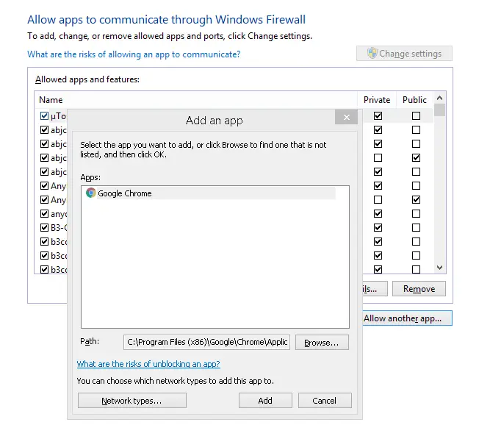
Task: Toggle Private checkbox in the µTo row
Action: coord(378,116)
